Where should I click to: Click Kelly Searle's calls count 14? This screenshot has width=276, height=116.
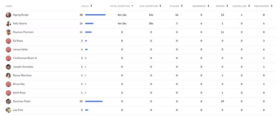tap(81, 23)
